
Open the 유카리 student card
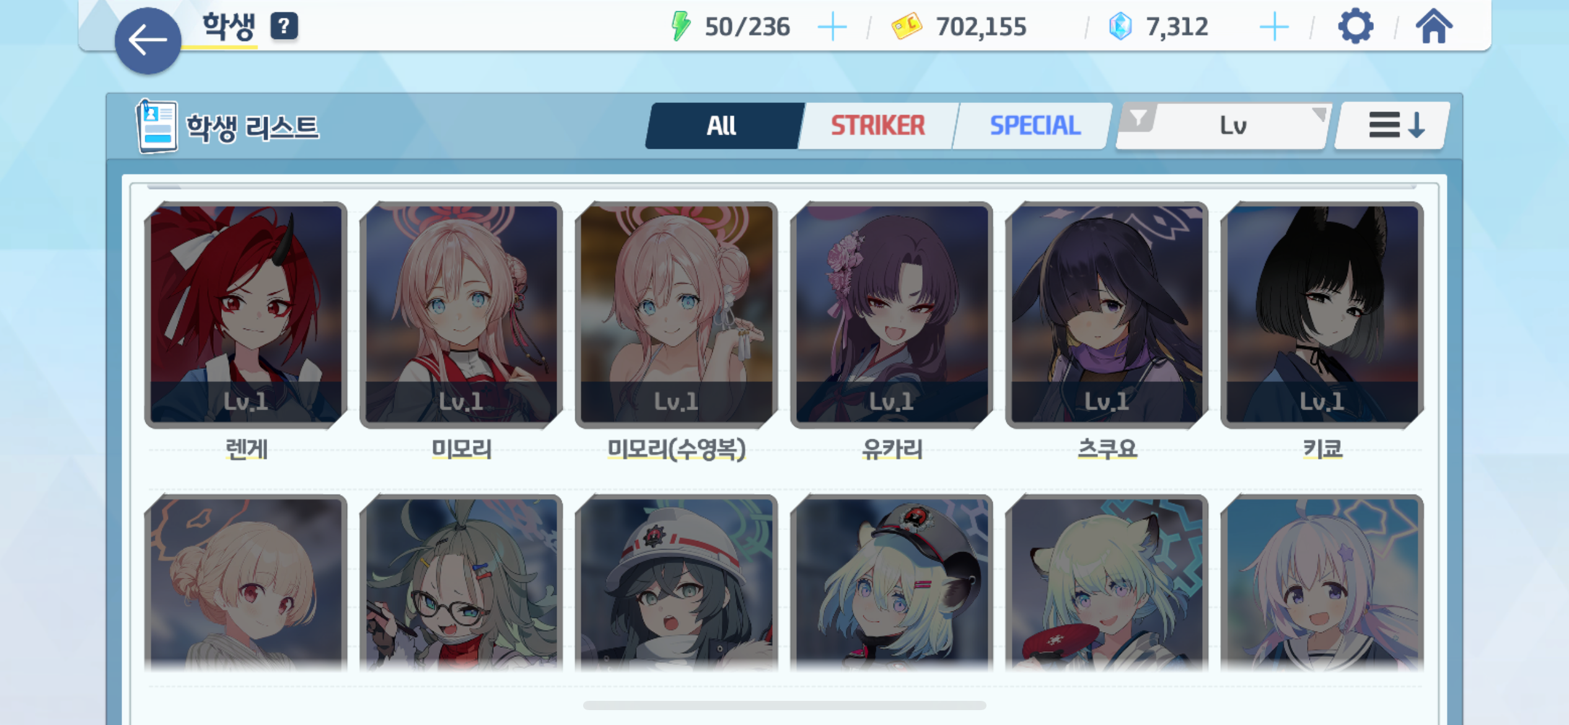[892, 315]
